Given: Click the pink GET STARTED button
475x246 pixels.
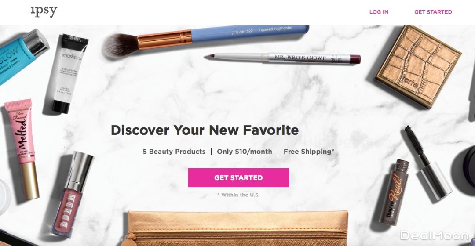Looking at the screenshot, I should pos(238,177).
